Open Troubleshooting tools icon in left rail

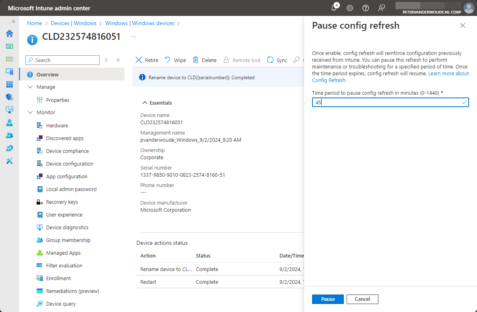tap(10, 161)
